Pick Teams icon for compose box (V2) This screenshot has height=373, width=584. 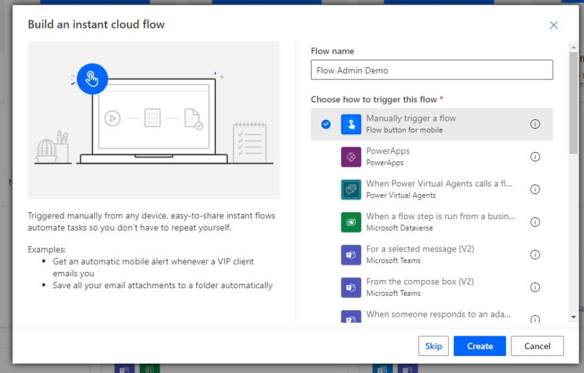(x=351, y=288)
